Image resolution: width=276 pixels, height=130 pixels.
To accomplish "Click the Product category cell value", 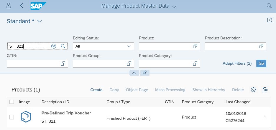I will (x=189, y=117).
